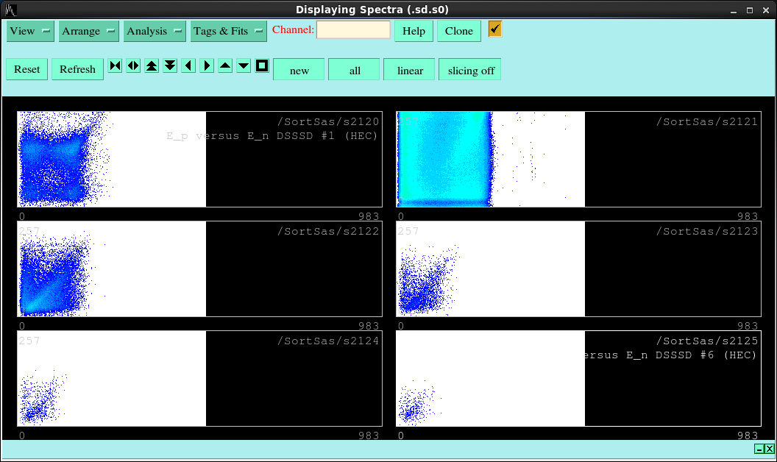Open the View dropdown menu
The width and height of the screenshot is (777, 462).
tap(31, 31)
